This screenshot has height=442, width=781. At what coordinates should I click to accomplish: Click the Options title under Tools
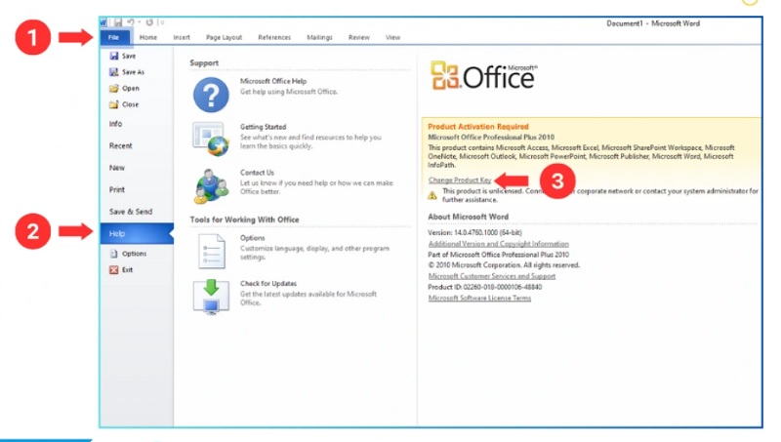pos(253,238)
